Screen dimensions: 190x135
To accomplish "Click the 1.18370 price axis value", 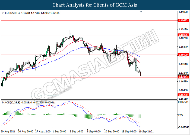I will coord(183,47).
